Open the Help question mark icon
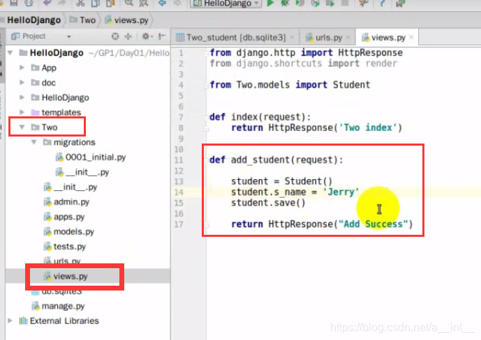 tap(383, 3)
